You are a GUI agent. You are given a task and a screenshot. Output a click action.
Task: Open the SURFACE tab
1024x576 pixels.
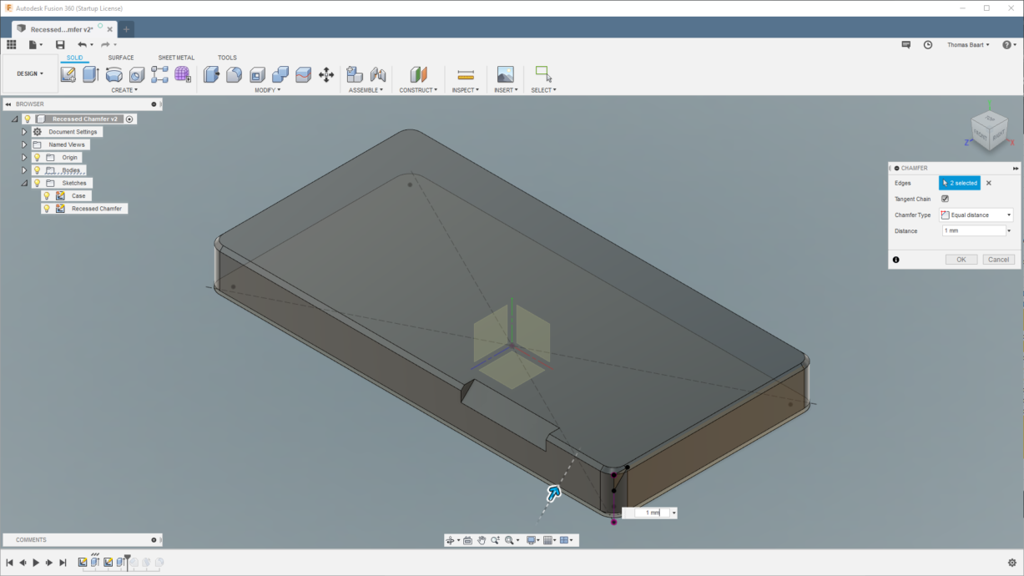121,58
